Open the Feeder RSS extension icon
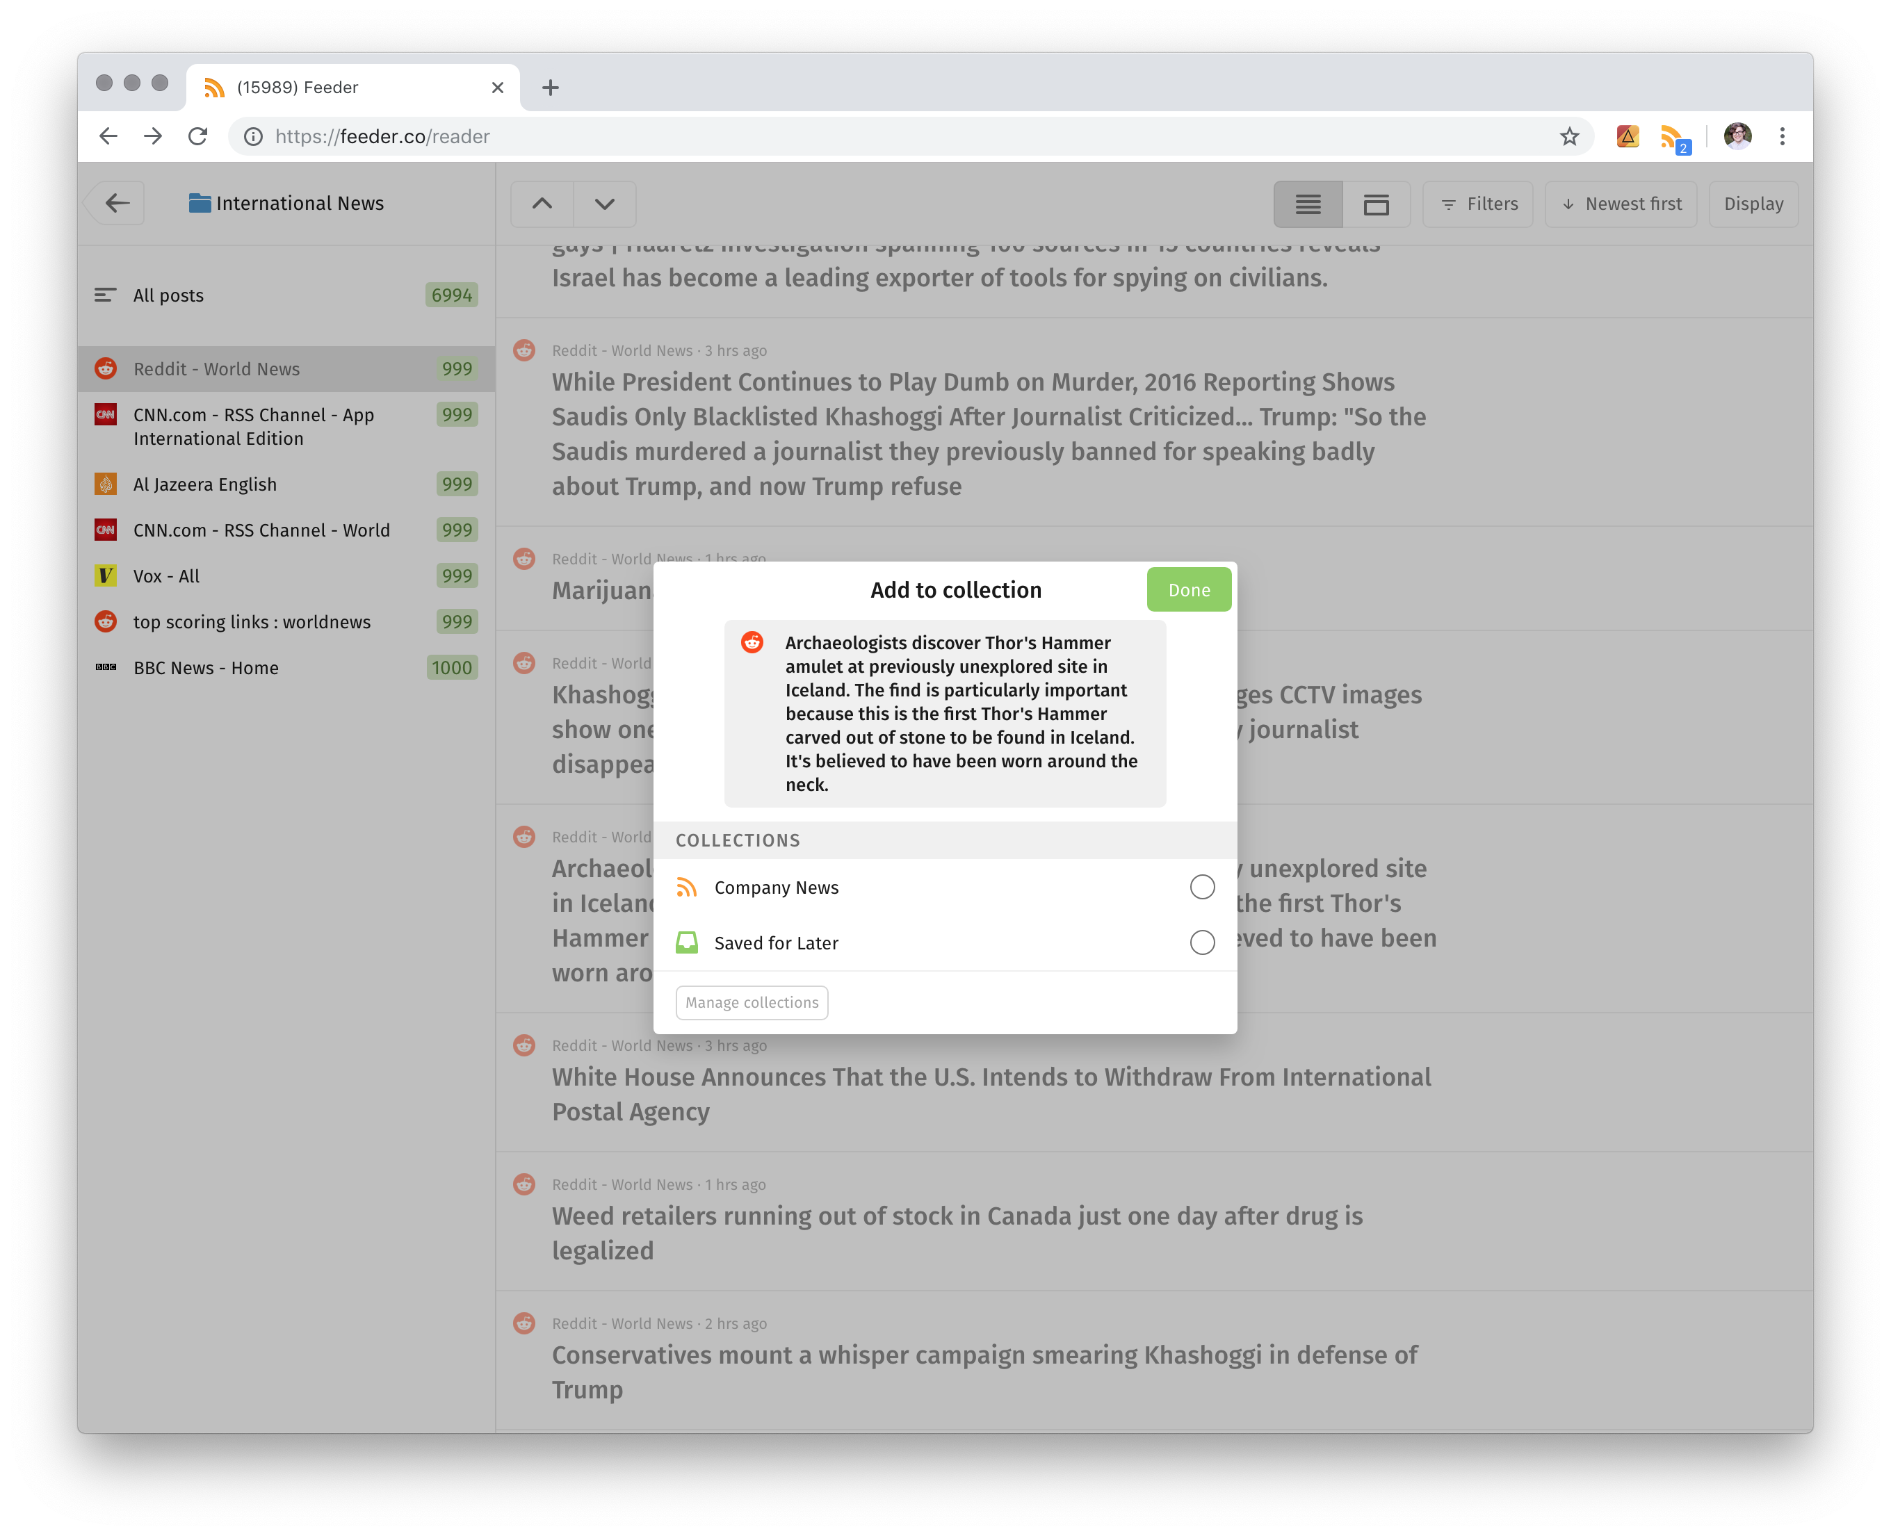This screenshot has width=1891, height=1536. click(x=1674, y=138)
